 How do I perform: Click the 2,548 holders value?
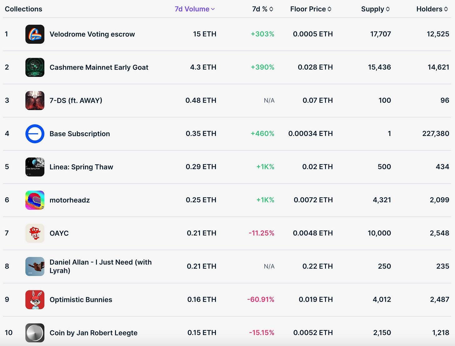(x=439, y=233)
